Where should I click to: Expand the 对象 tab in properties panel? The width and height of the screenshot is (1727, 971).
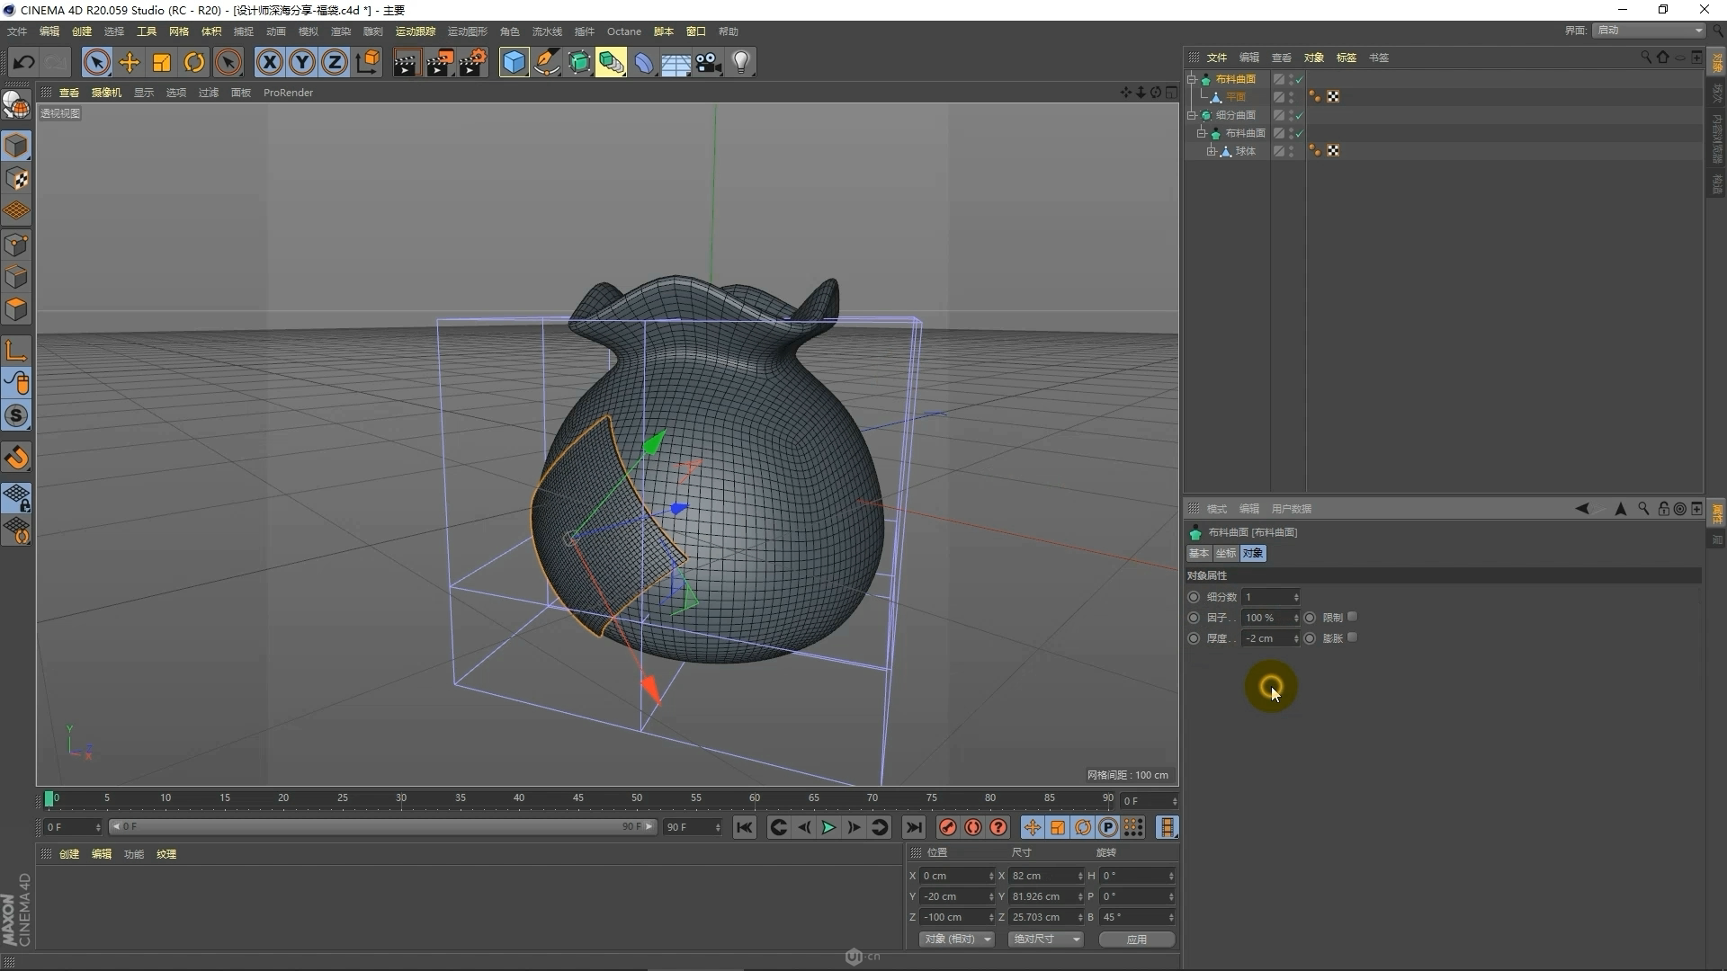1253,553
